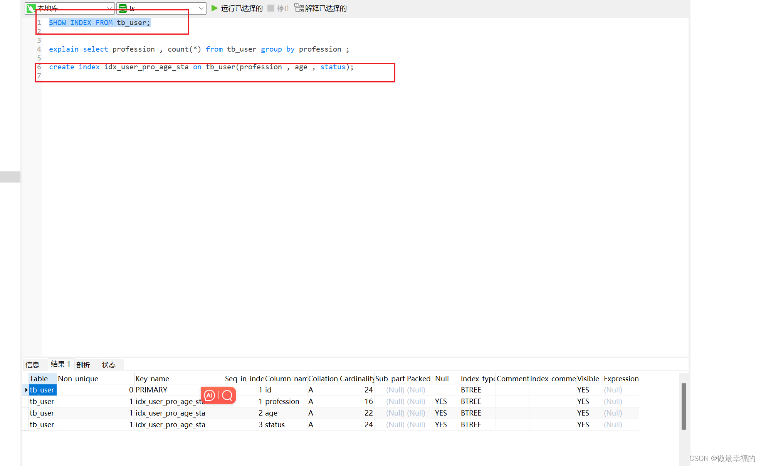Click the search magnifier icon in floating widget
Image resolution: width=761 pixels, height=466 pixels.
tap(227, 395)
